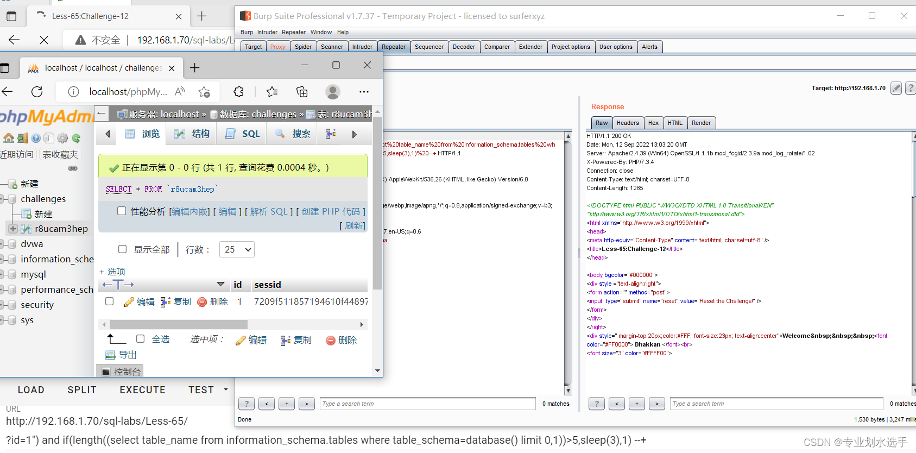Open Burp Intruder tab
The image size is (916, 453).
(362, 47)
